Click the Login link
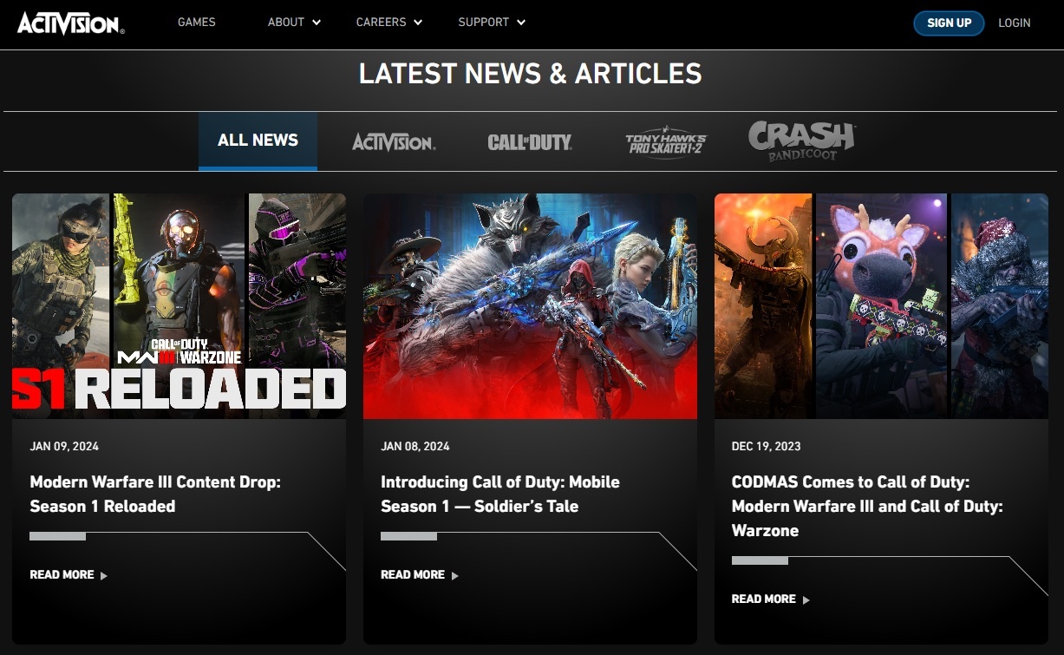This screenshot has width=1064, height=655. (x=1014, y=23)
